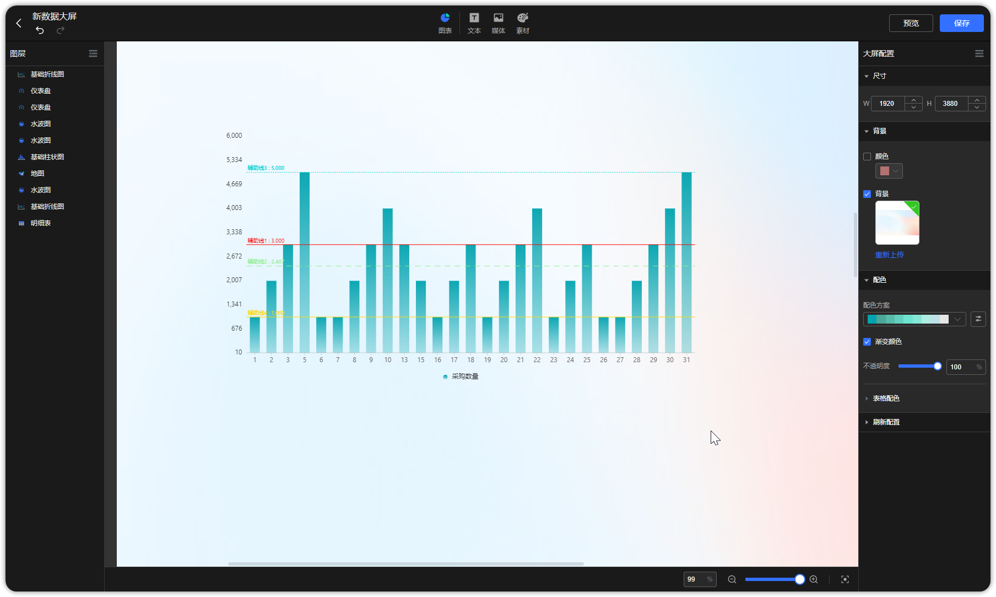Select the 明细表 layer icon
Image resolution: width=996 pixels, height=597 pixels.
pyautogui.click(x=21, y=223)
